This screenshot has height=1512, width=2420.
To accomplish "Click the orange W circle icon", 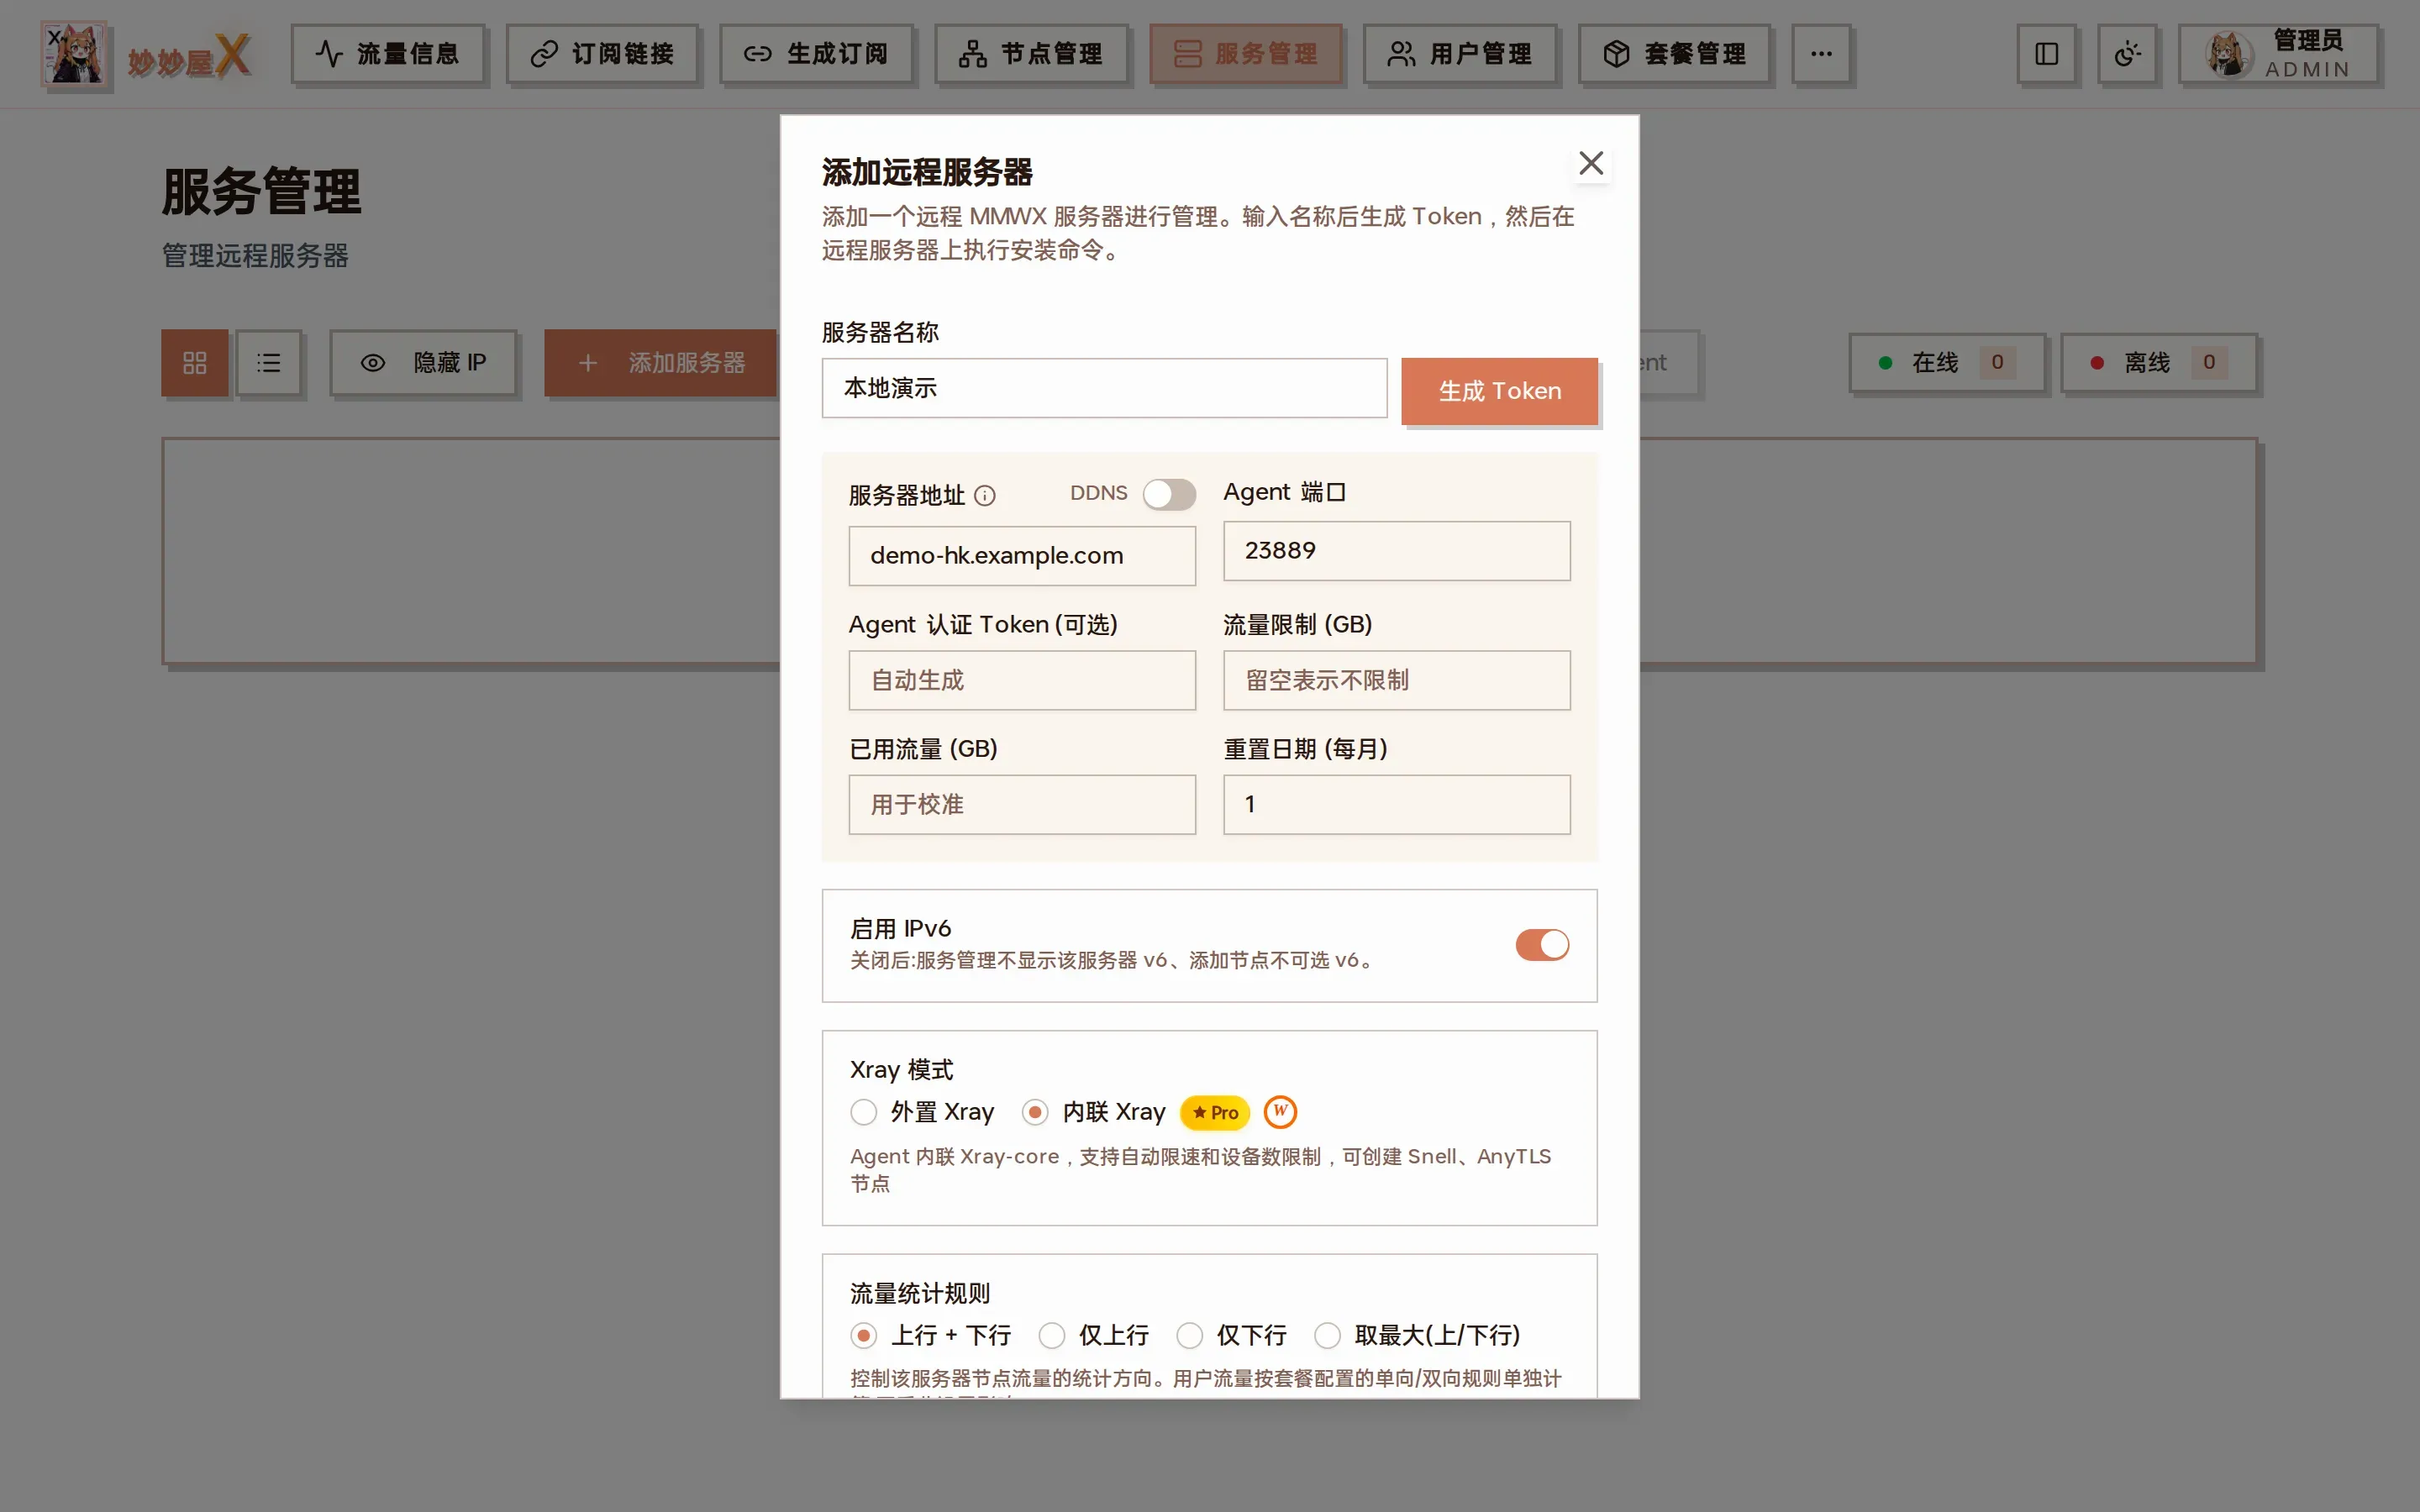I will click(x=1280, y=1111).
